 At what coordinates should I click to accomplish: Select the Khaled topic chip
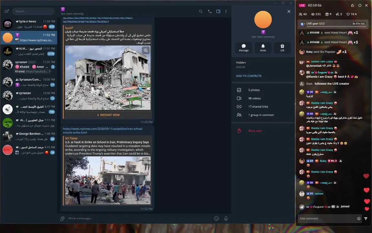[x=22, y=67]
